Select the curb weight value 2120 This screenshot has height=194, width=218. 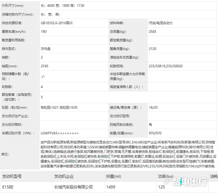[x=153, y=49]
